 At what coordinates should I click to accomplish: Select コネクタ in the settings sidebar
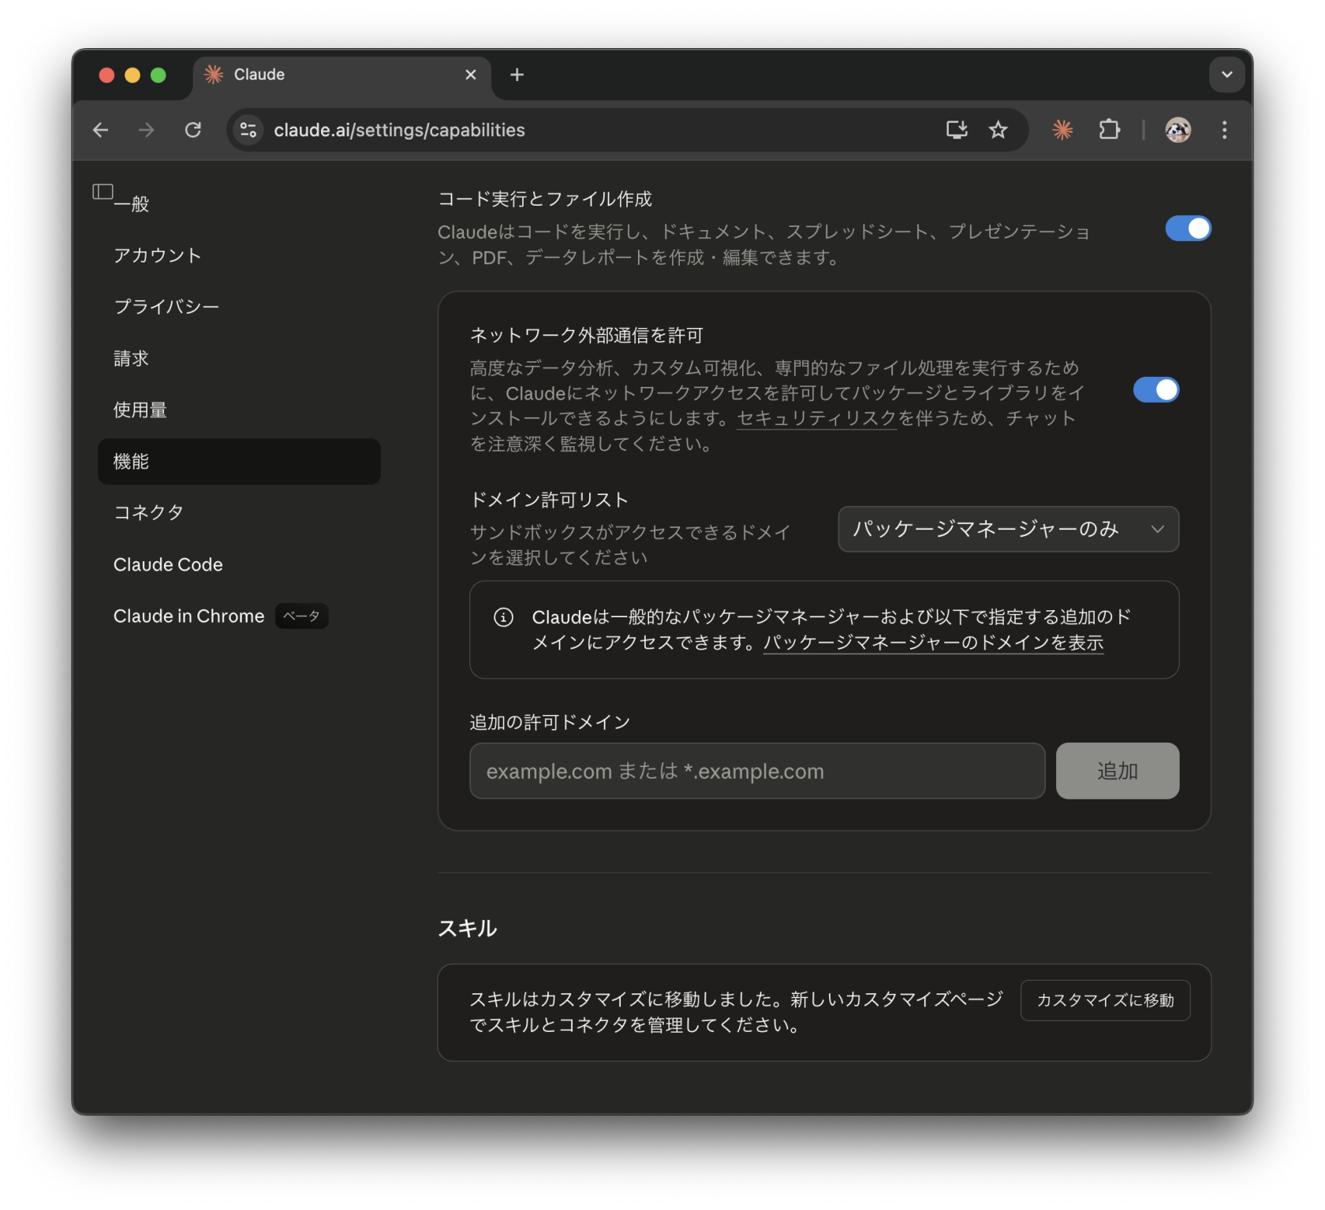[149, 512]
